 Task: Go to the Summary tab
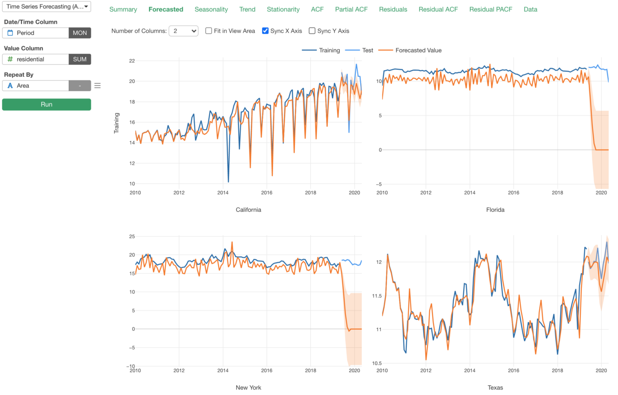click(123, 9)
